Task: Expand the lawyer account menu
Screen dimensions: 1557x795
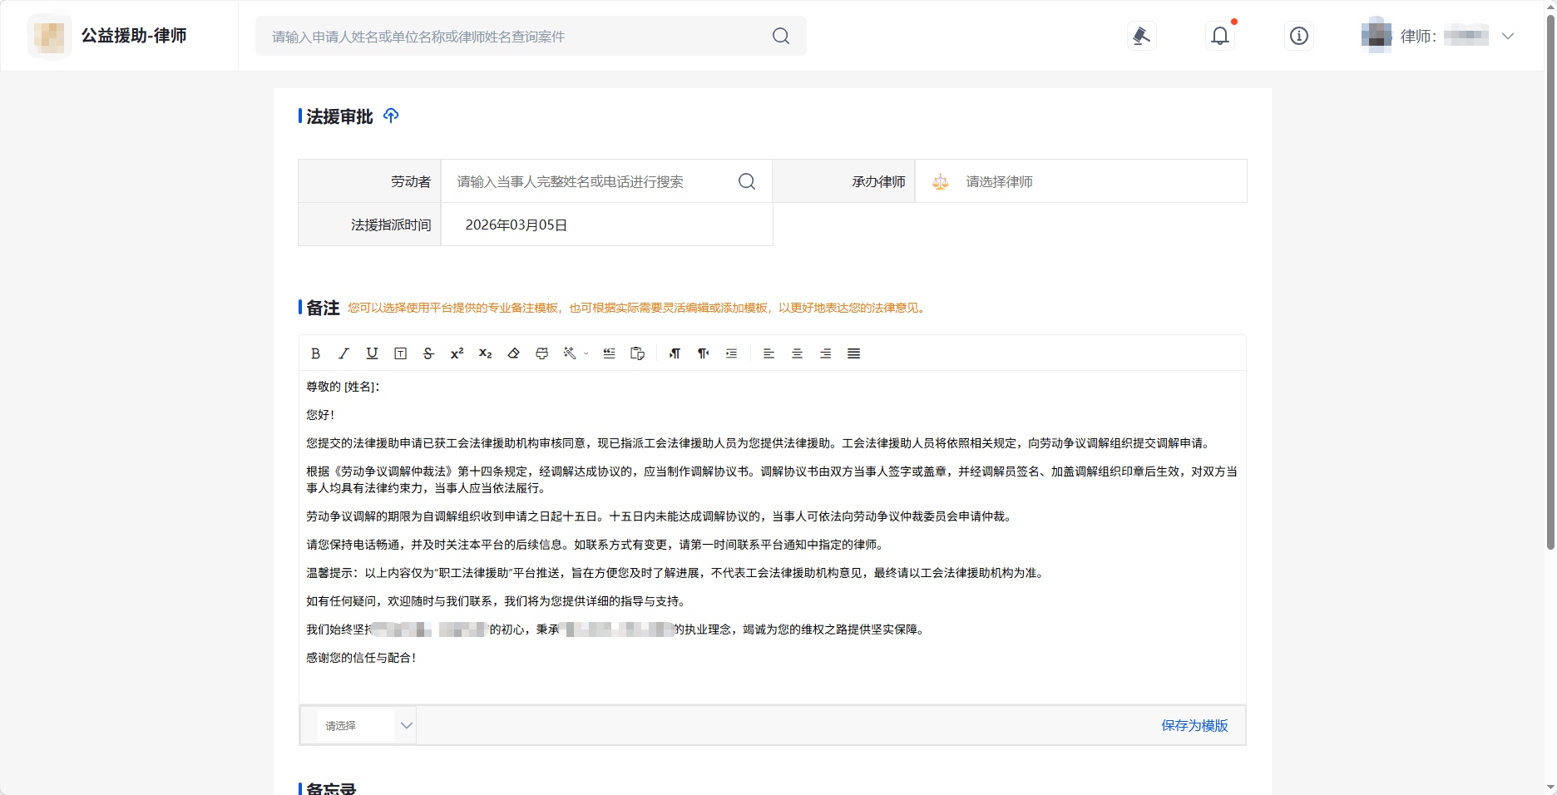Action: [x=1507, y=36]
